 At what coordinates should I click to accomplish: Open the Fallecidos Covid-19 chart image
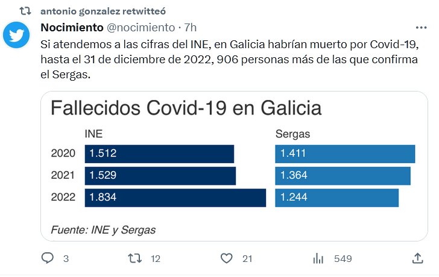pos(234,166)
